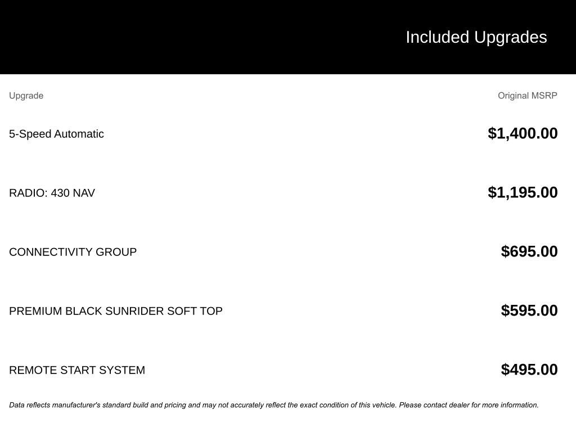Click the $595.00 MSRP value
The height and width of the screenshot is (432, 576).
(x=529, y=310)
